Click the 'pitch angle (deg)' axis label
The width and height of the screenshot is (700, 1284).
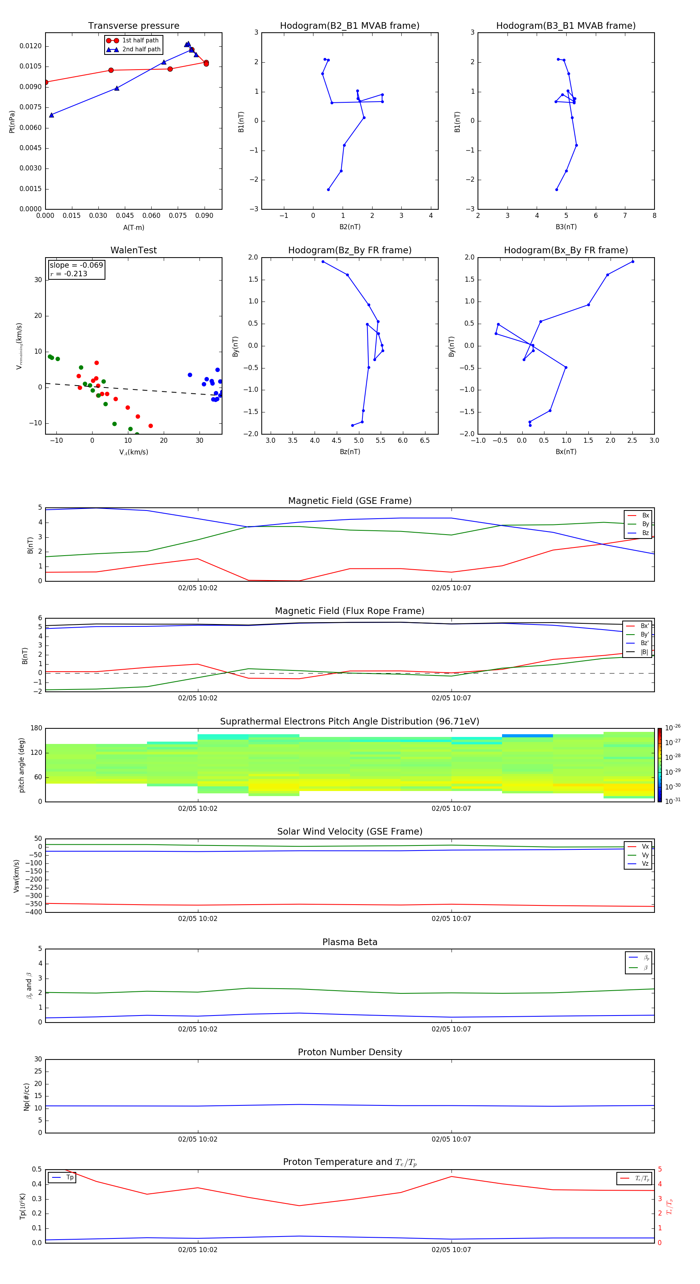point(21,765)
